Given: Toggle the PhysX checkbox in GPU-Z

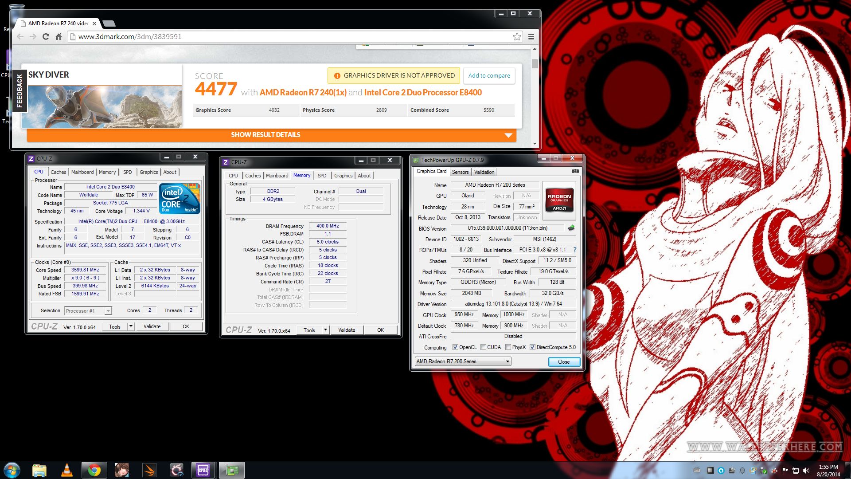Looking at the screenshot, I should 508,347.
